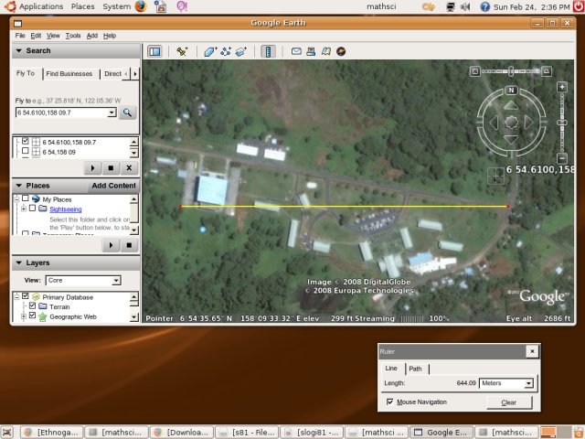Viewport: 585px width, 439px height.
Task: Toggle the Geographic Web layer checkbox
Action: click(33, 316)
